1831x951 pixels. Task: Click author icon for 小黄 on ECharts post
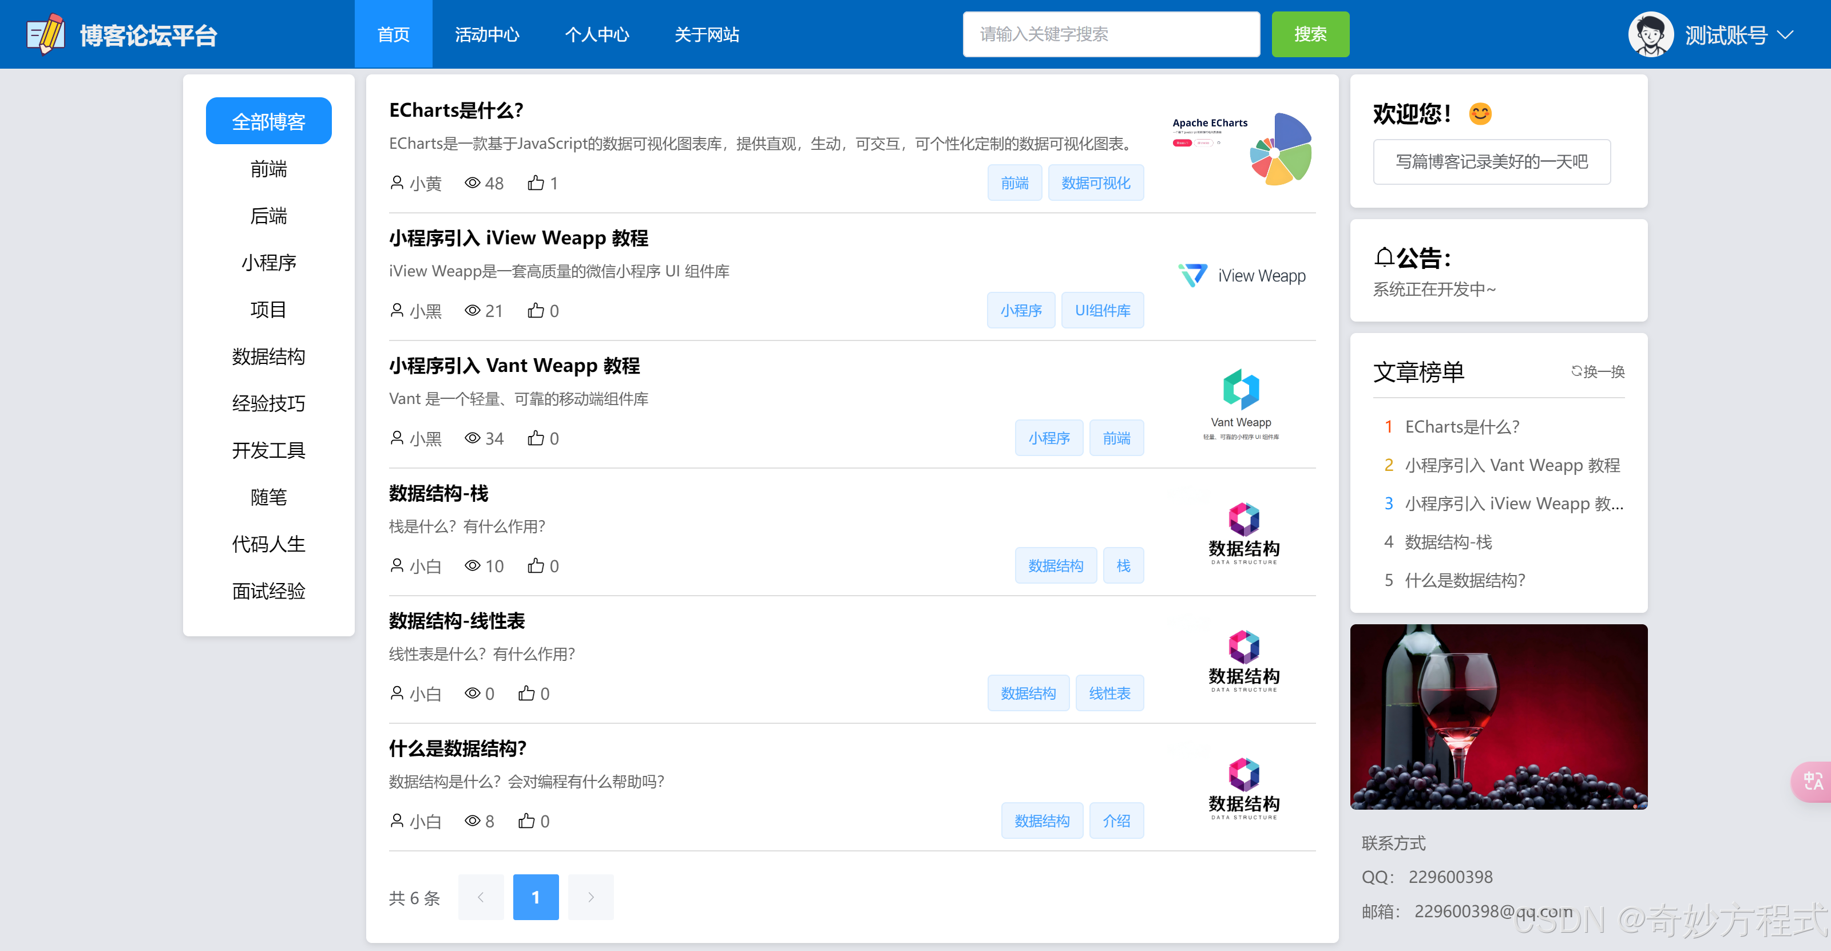click(397, 183)
